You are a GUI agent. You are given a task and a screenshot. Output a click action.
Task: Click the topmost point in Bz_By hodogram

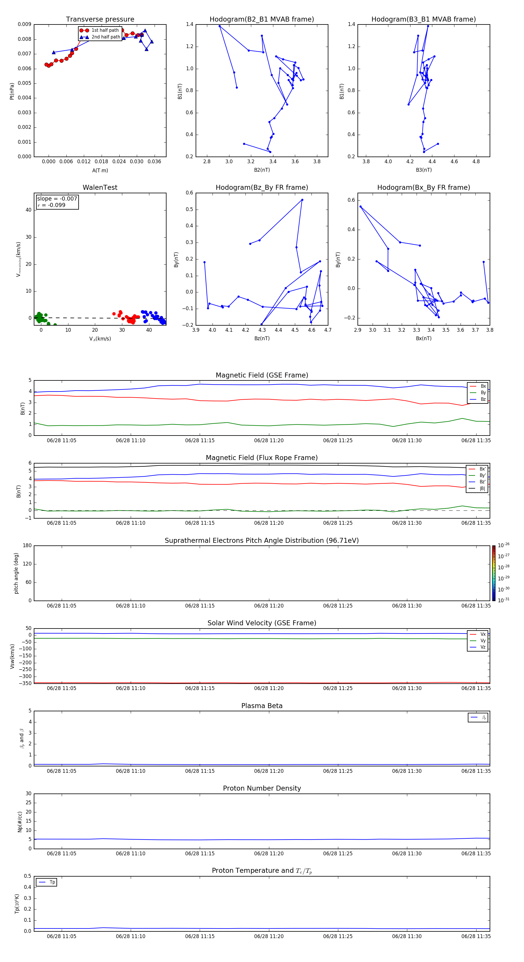pyautogui.click(x=302, y=200)
